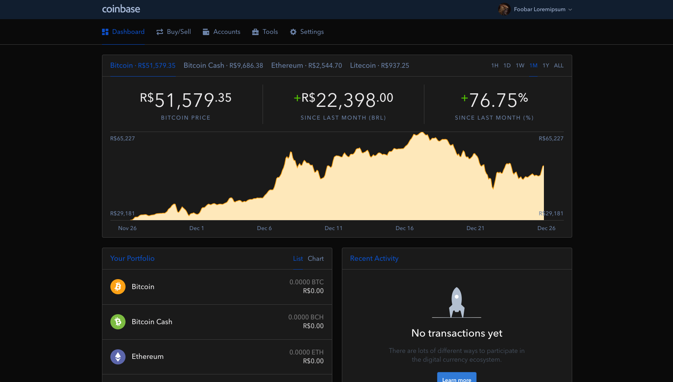Click the Learn more button
Viewport: 673px width, 382px height.
coord(457,379)
